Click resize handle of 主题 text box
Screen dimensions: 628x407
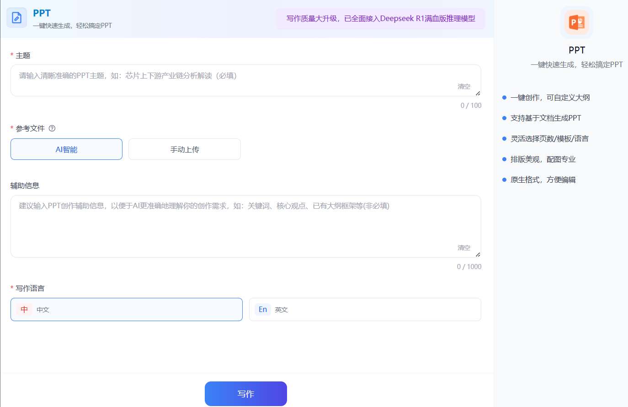pos(478,93)
